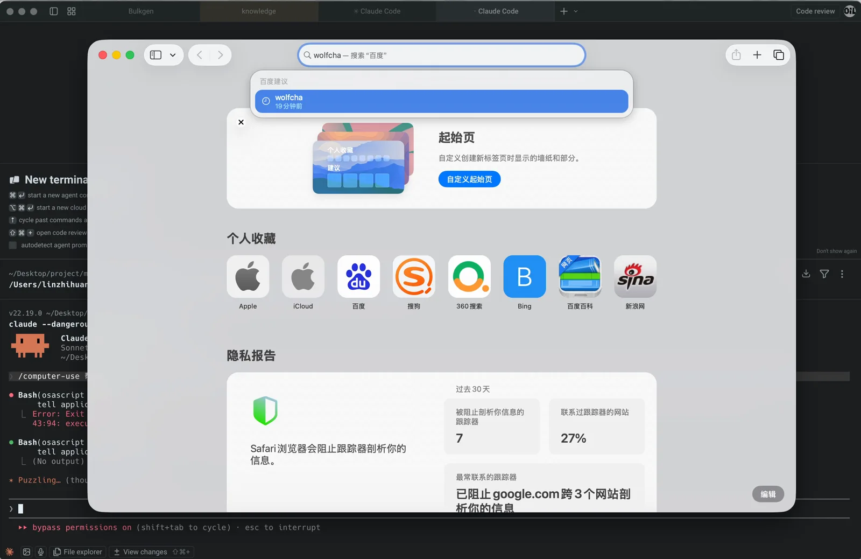Click the privacy report shield icon

tap(265, 411)
